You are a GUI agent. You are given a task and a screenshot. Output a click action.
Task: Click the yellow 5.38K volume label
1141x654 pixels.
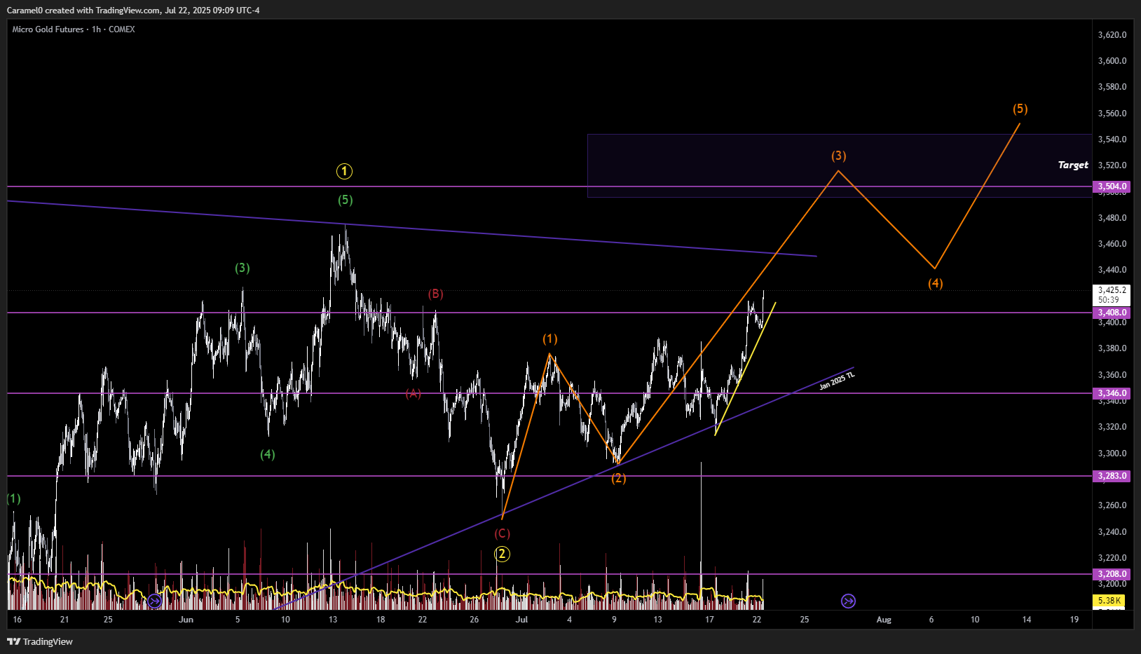click(x=1109, y=601)
